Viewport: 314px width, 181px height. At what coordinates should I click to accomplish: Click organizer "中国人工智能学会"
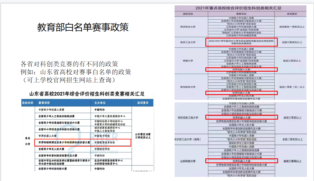pos(105,131)
